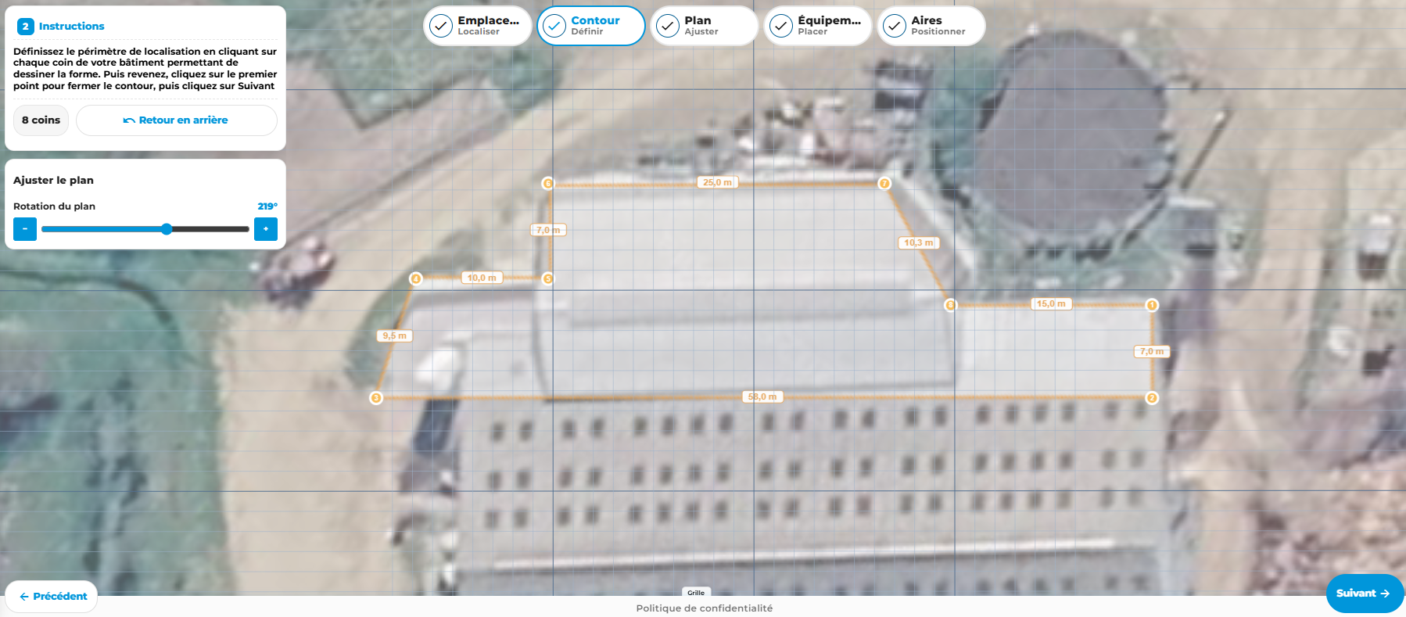
Task: Open the Emplacement Localiser step
Action: click(x=478, y=26)
